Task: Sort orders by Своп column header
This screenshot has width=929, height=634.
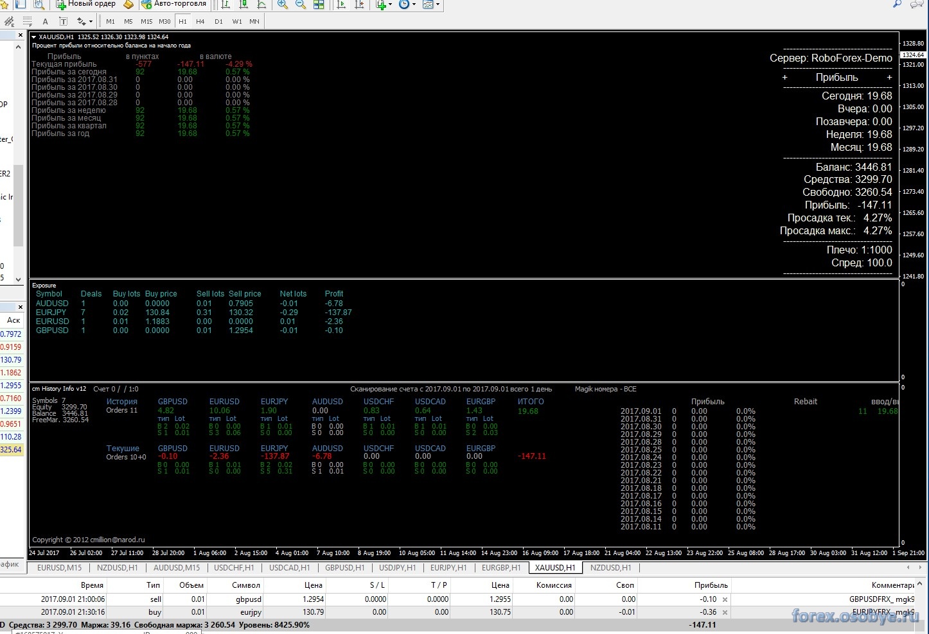Action: [x=625, y=585]
